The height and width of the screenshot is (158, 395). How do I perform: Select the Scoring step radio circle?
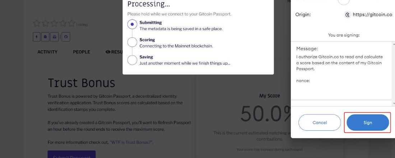coord(133,42)
